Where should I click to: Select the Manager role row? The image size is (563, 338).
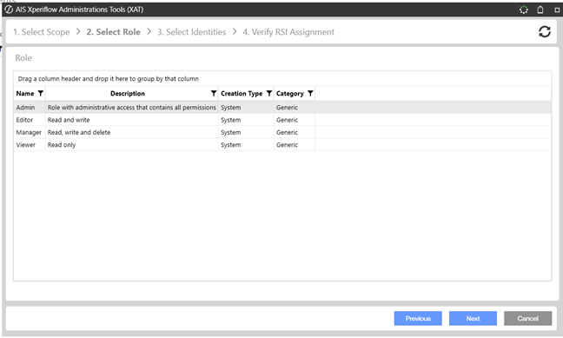click(282, 133)
